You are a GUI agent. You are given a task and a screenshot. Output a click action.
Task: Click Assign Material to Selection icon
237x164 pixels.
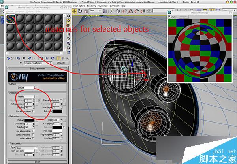(18, 58)
